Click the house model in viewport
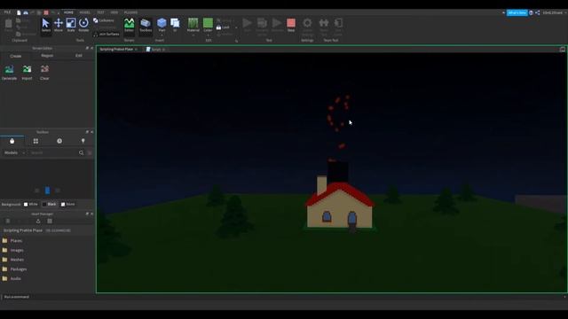 coord(339,205)
